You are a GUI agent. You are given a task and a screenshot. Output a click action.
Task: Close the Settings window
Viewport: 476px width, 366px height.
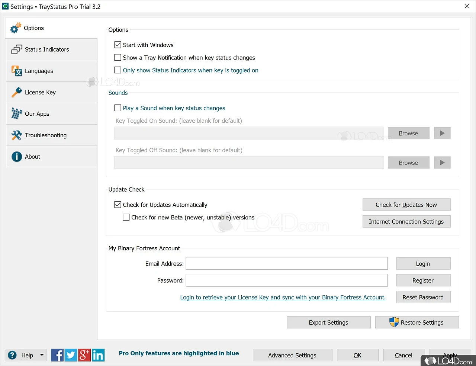(467, 6)
